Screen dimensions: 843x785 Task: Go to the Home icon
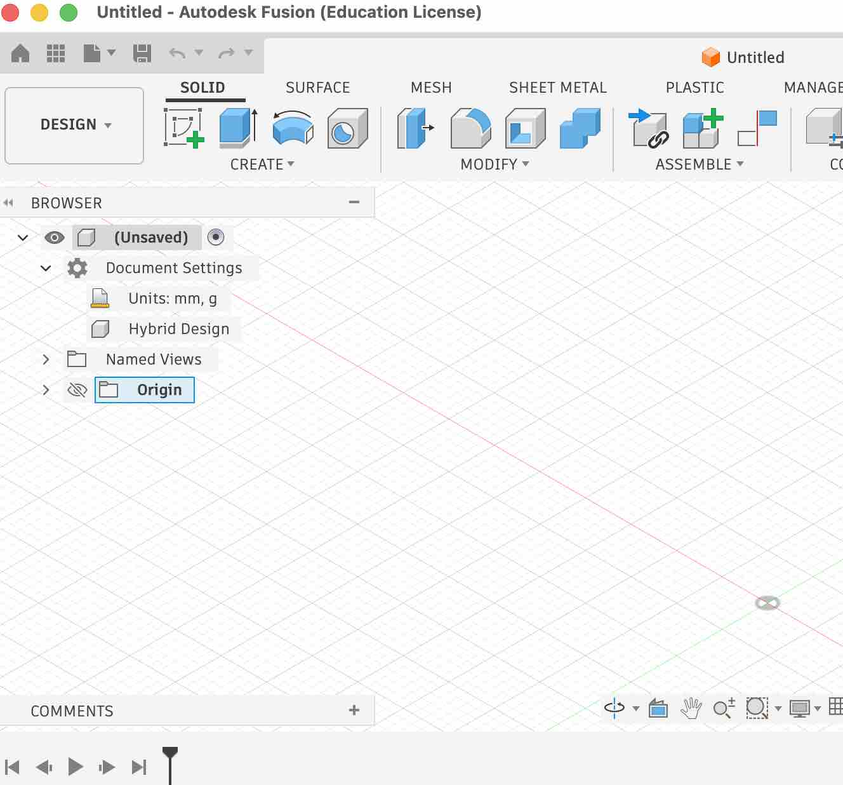pyautogui.click(x=20, y=53)
